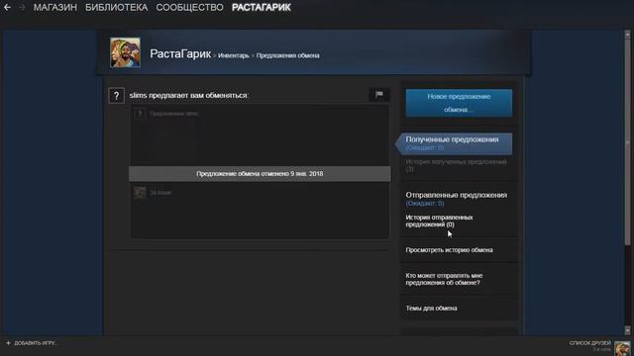This screenshot has height=356, width=634.
Task: Open СПИСОК ДРУЗЕЙ friends list
Action: coord(590,343)
